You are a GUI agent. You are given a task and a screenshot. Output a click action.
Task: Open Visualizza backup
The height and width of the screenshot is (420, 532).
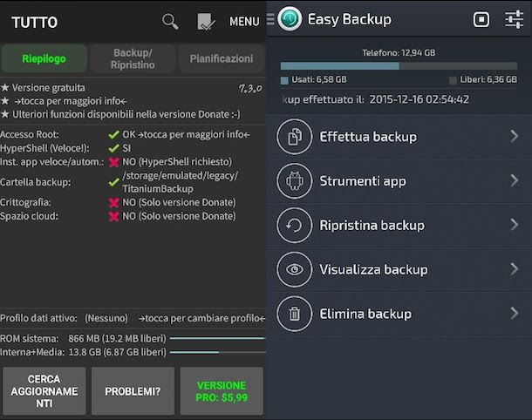399,269
